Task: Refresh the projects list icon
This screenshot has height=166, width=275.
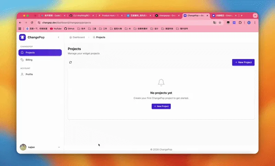Action: tap(70, 62)
